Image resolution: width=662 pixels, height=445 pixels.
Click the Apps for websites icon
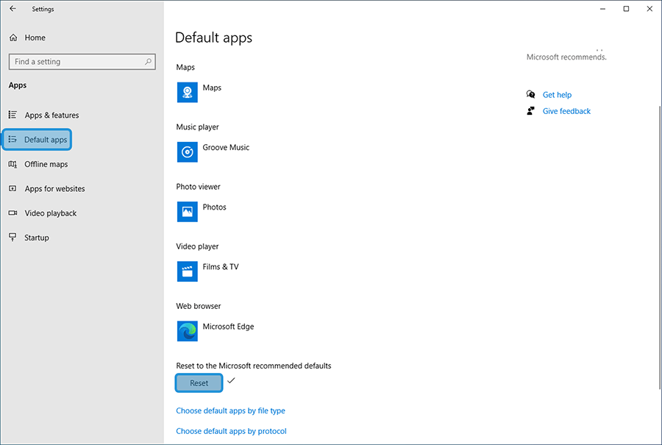(x=13, y=189)
